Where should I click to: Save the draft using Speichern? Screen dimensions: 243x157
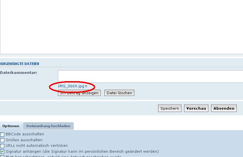(170, 108)
